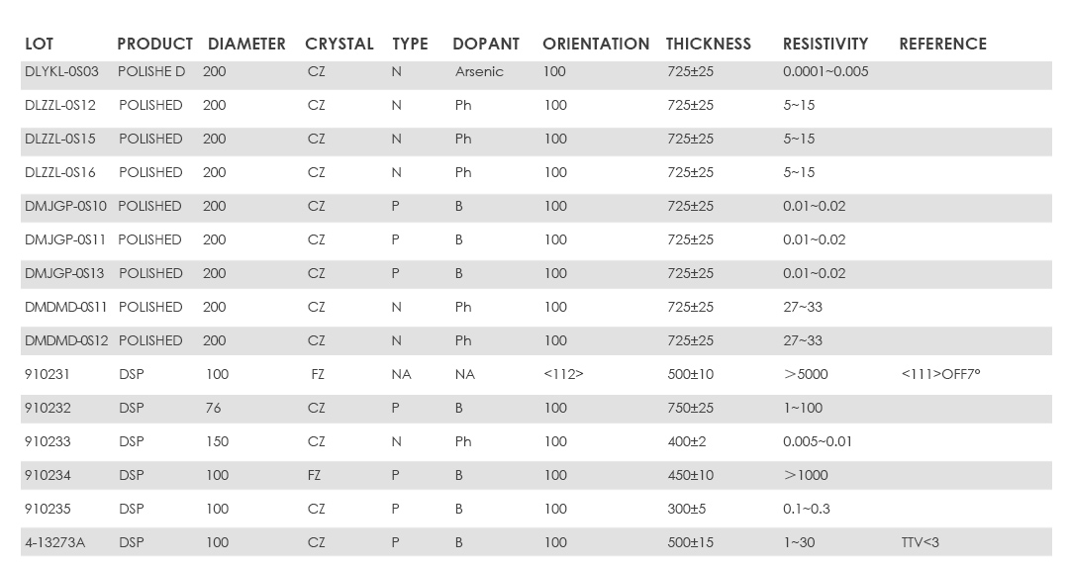Viewport: 1069px width, 568px height.
Task: Select lot DMDMD-0S12 cell
Action: coord(67,340)
